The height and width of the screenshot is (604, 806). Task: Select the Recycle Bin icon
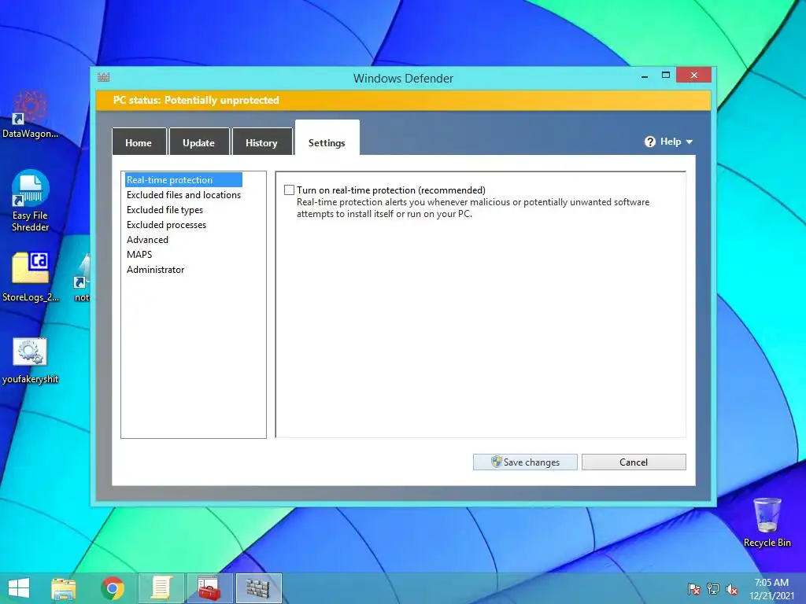[x=767, y=522]
